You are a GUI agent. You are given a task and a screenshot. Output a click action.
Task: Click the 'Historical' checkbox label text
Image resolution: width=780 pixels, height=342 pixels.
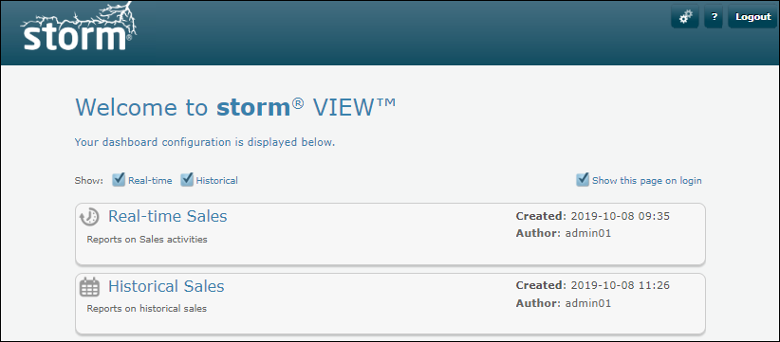(217, 181)
